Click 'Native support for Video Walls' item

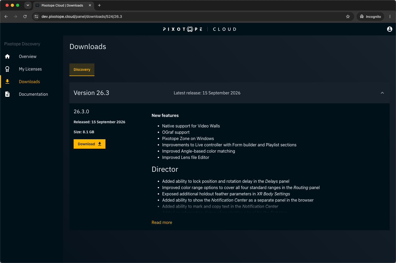[x=191, y=126]
